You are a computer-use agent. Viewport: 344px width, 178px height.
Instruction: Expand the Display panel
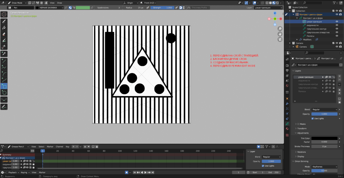301,156
